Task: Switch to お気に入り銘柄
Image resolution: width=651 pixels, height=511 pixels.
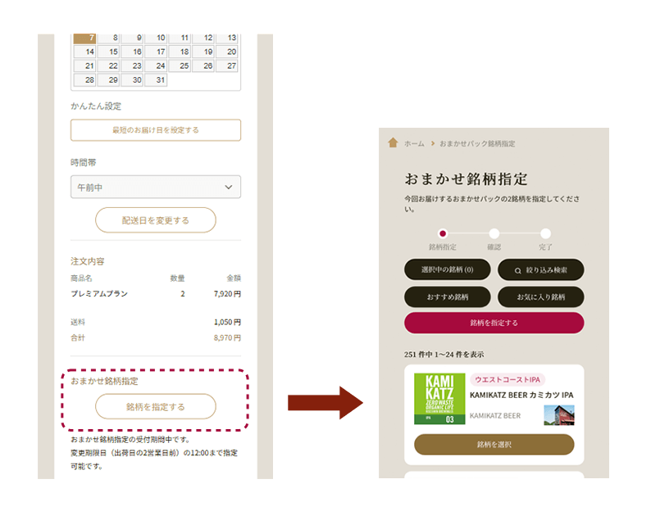Action: 539,296
